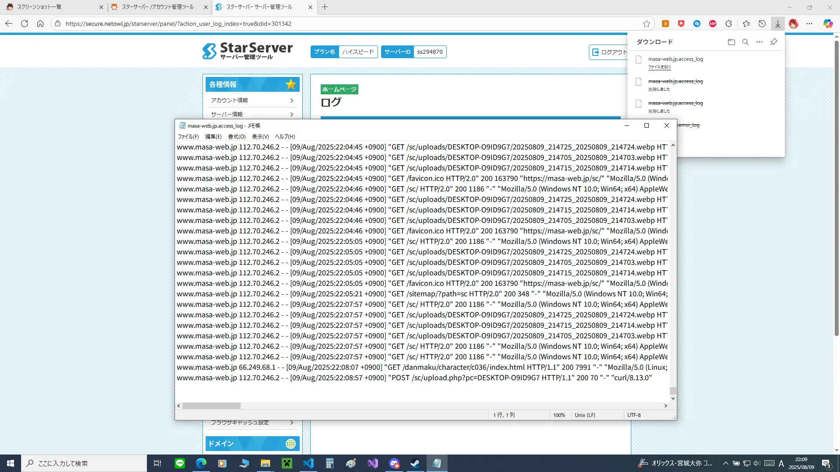This screenshot has width=840, height=472.
Task: Open the 書式(O) menu in Notepad
Action: click(x=237, y=137)
